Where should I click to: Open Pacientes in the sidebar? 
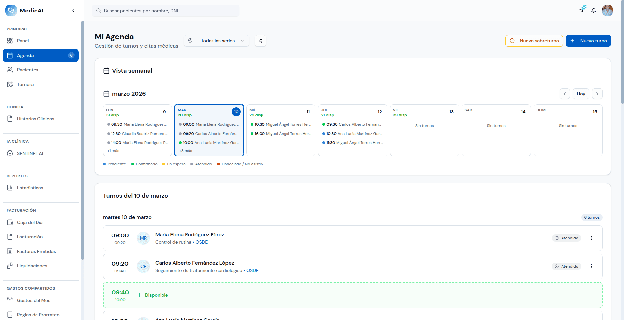click(28, 70)
